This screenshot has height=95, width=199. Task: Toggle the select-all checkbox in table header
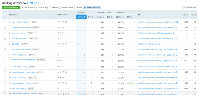pyautogui.click(x=5, y=15)
